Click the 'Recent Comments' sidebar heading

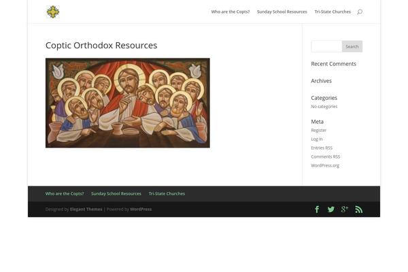(x=334, y=64)
